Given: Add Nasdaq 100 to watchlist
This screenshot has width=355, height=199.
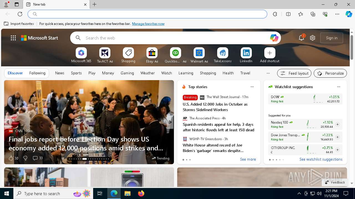Looking at the screenshot, I should pyautogui.click(x=337, y=124).
